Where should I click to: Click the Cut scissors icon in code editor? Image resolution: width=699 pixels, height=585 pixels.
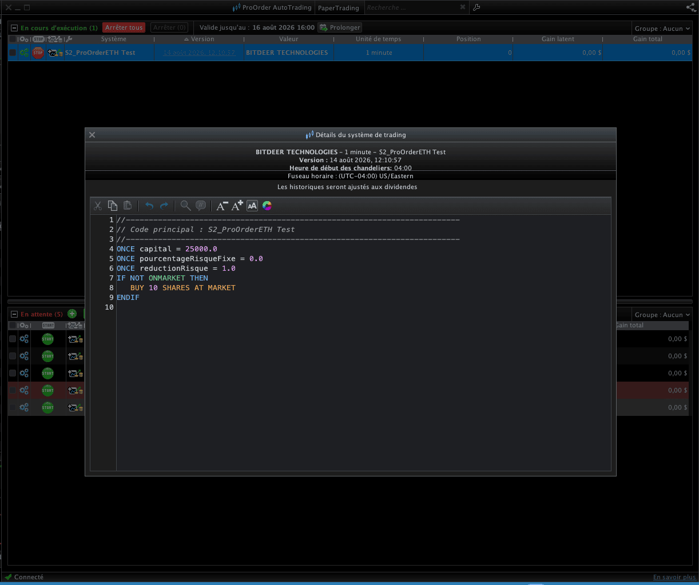[98, 206]
